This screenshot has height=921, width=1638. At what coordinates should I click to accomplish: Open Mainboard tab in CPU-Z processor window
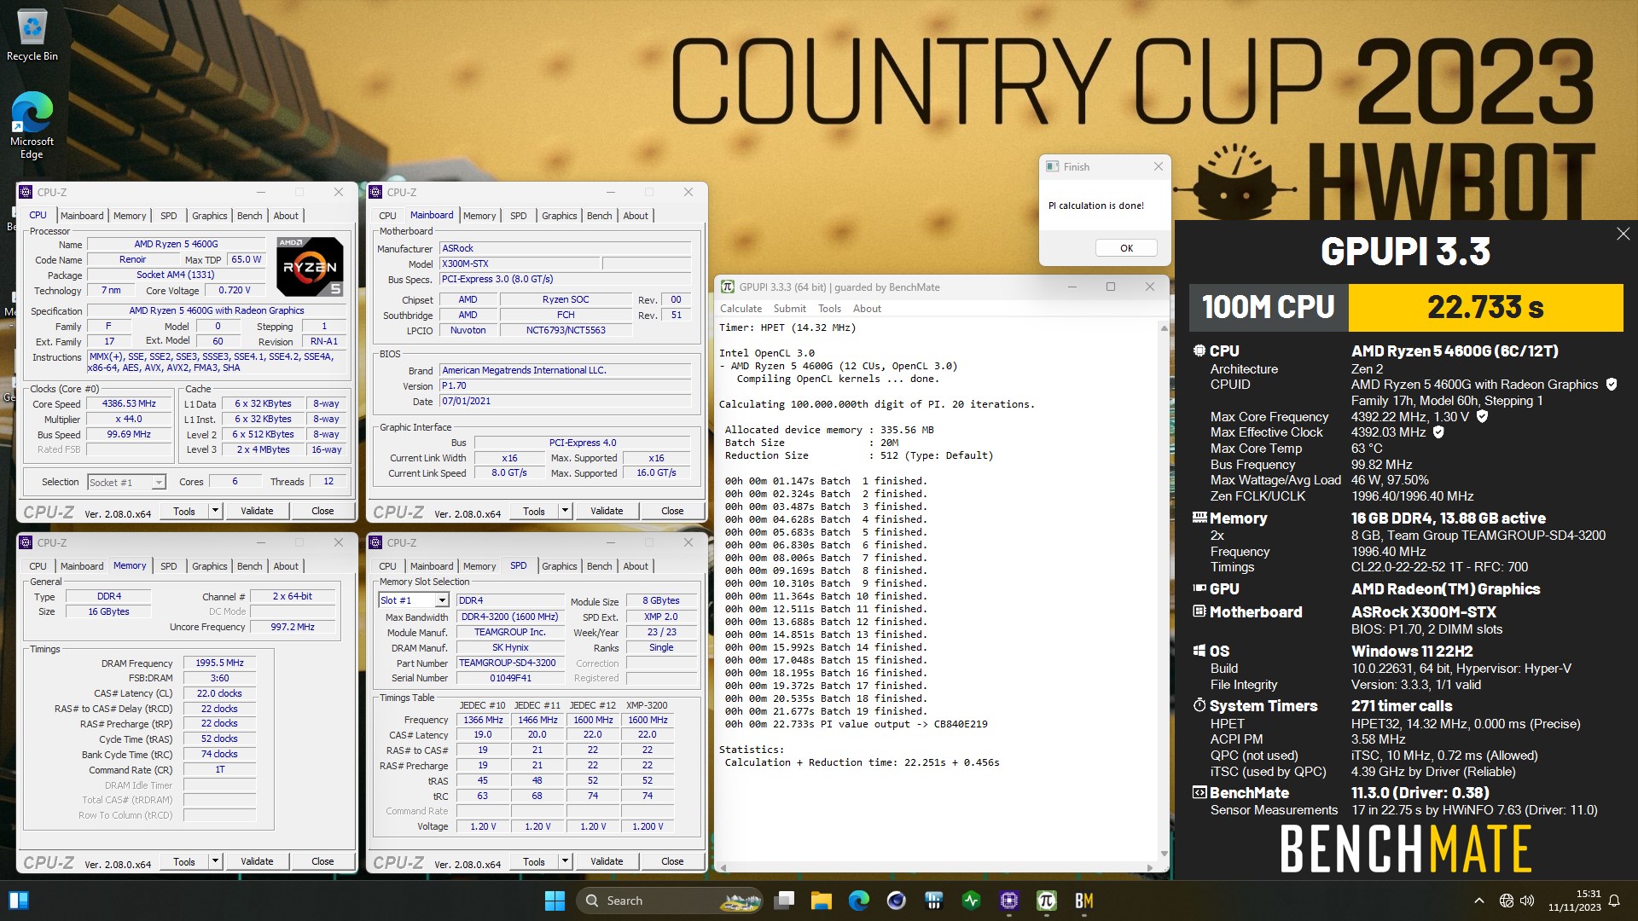[x=82, y=216]
